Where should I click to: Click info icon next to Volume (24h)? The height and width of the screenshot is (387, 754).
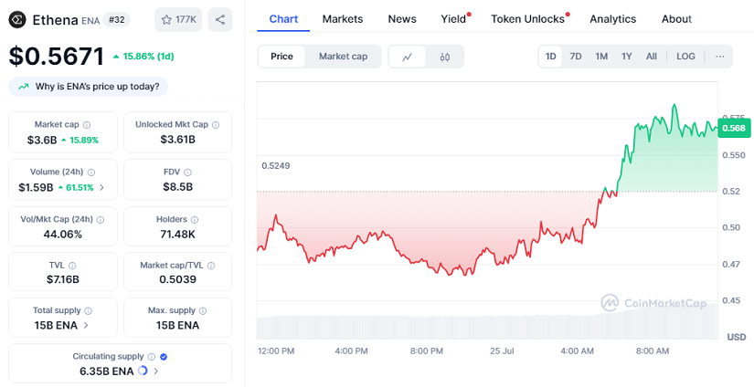click(91, 172)
